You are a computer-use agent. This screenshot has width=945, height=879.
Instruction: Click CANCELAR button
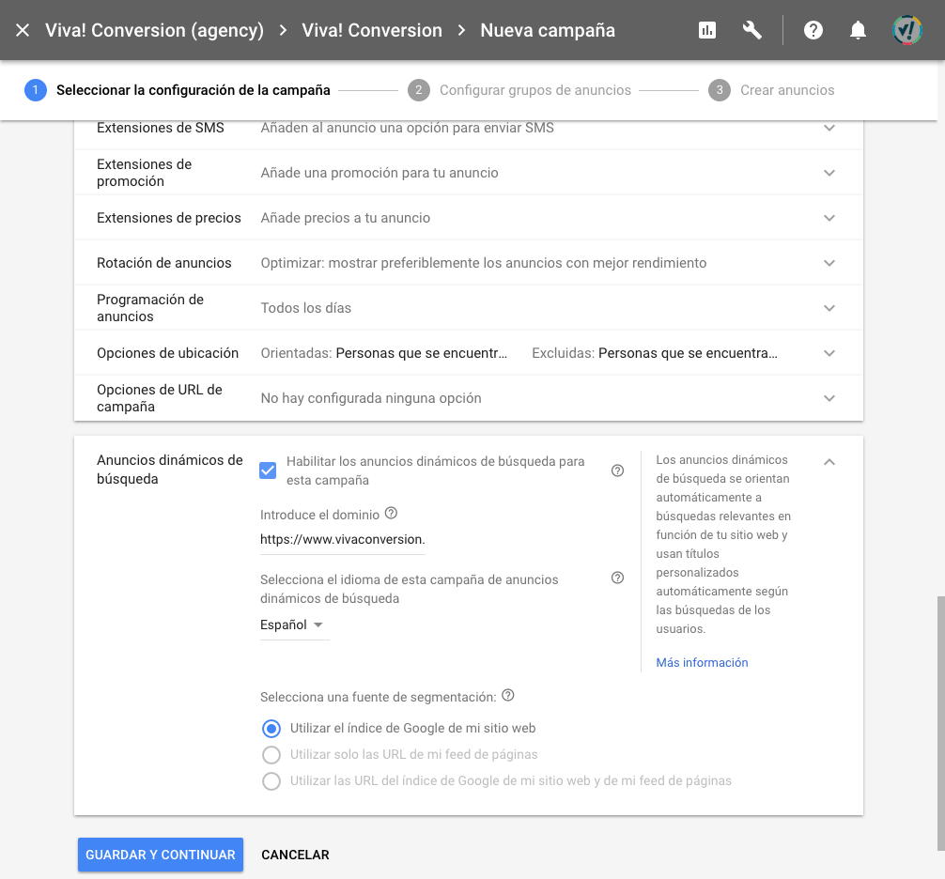point(295,855)
